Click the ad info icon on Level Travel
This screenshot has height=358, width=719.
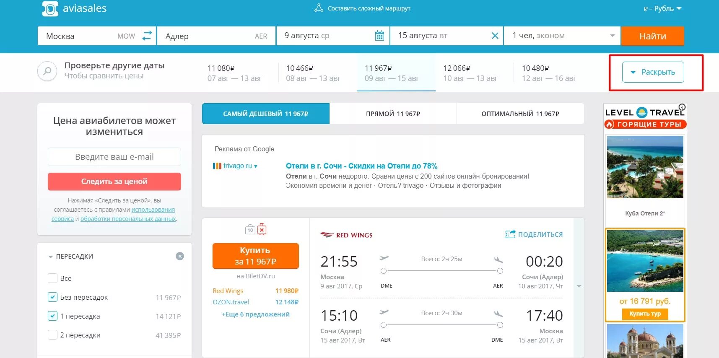click(682, 107)
